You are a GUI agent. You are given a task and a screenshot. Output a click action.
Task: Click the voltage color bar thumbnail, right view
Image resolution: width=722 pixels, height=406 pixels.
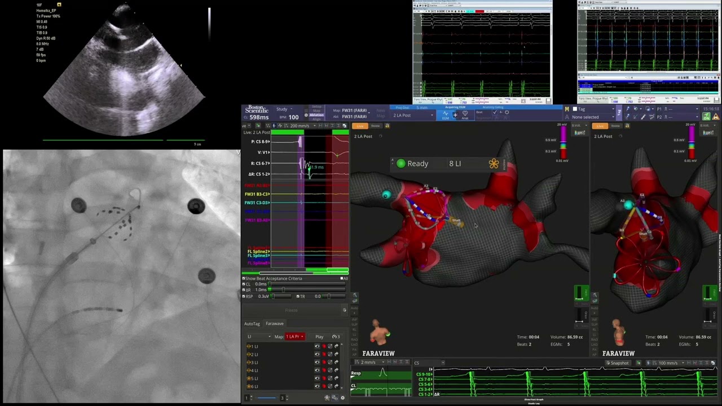pos(707,133)
